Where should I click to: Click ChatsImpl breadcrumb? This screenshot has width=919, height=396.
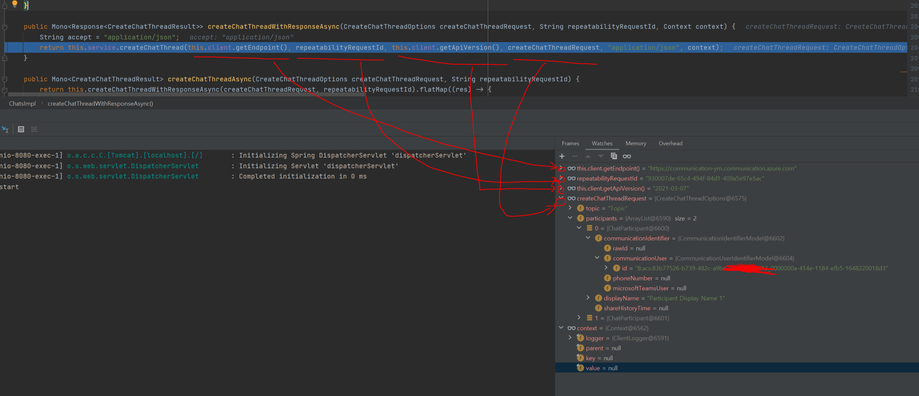point(22,104)
